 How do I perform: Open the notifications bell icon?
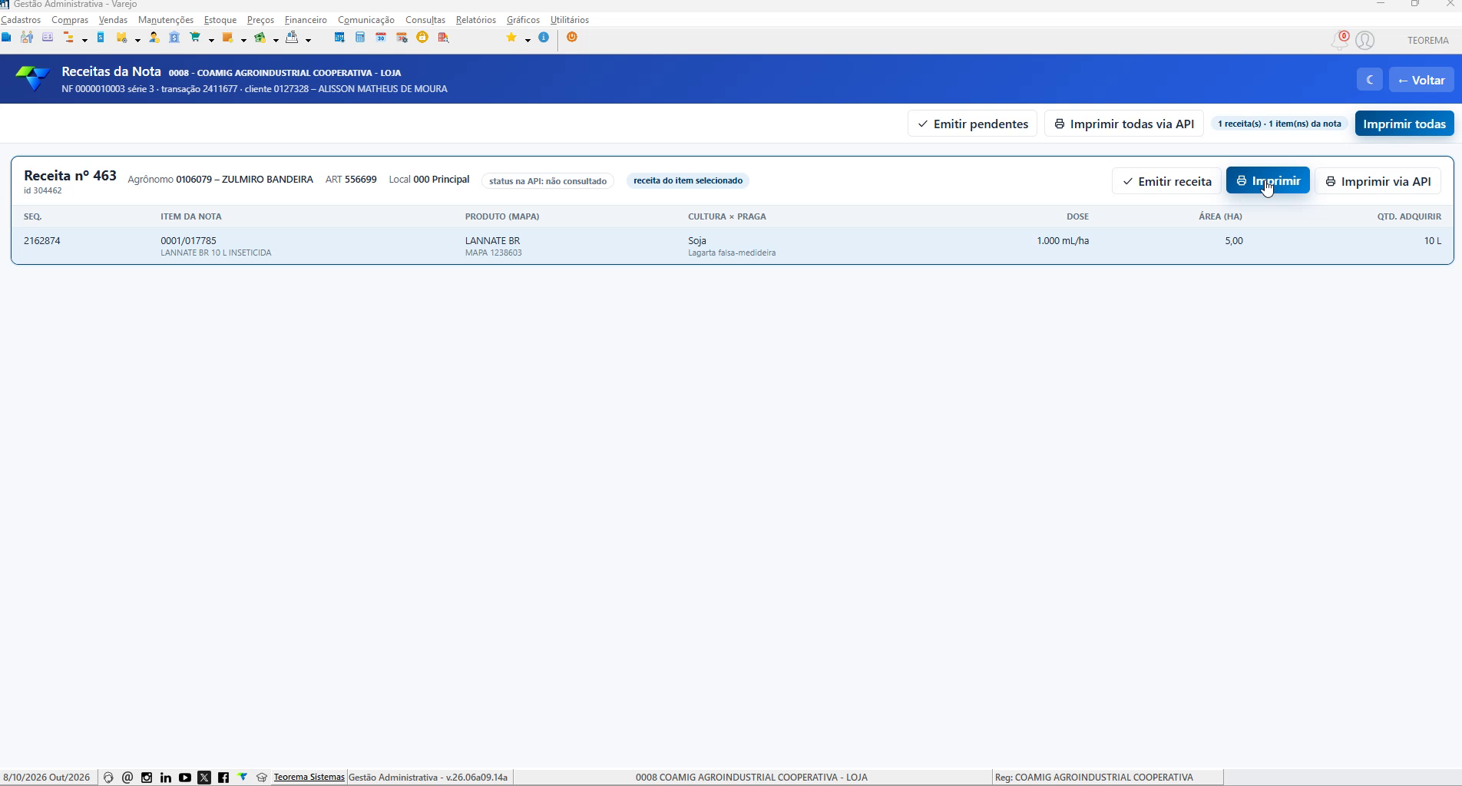(1340, 40)
